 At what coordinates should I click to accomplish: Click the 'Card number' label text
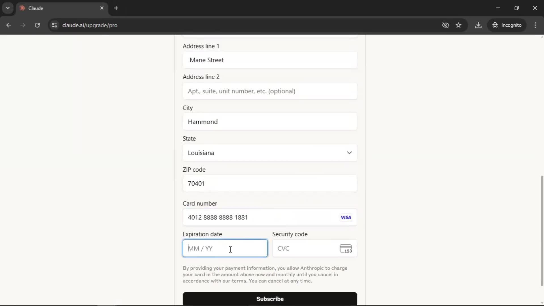(x=200, y=203)
